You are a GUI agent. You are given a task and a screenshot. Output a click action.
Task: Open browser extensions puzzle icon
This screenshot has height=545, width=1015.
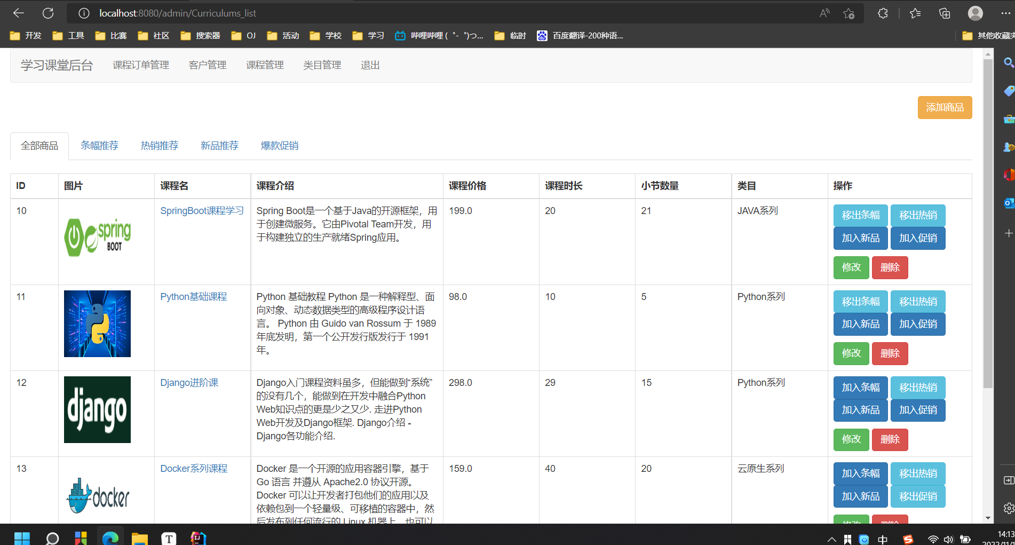coord(883,13)
